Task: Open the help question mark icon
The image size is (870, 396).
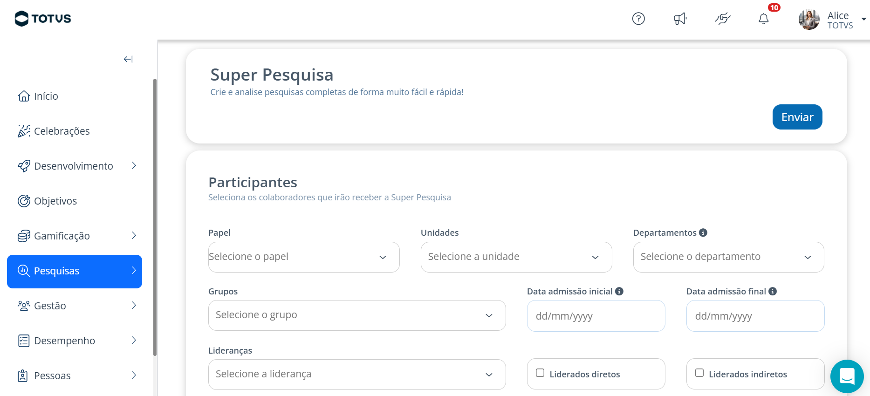Action: click(x=638, y=19)
